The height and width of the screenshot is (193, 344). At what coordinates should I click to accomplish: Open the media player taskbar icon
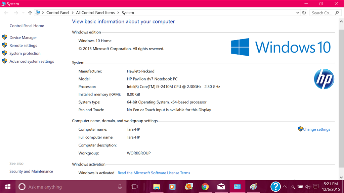point(172,187)
